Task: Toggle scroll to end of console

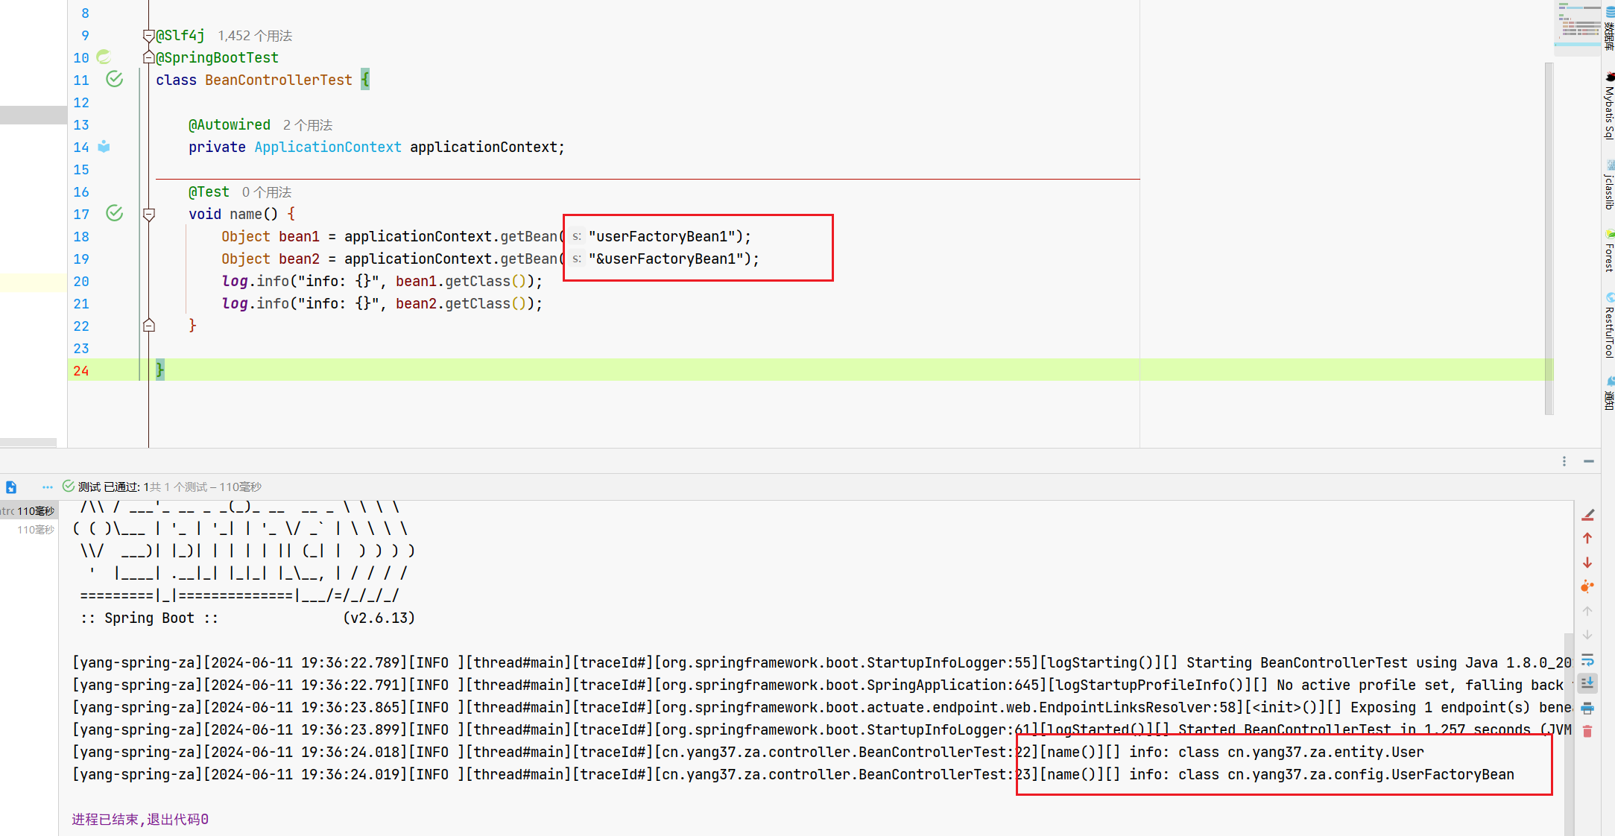Action: click(1587, 683)
